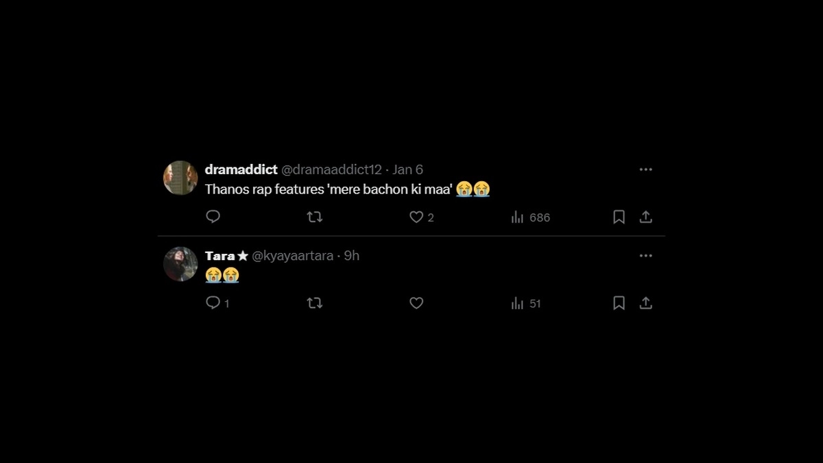Repost Tara's tweet
823x463 pixels.
[315, 302]
